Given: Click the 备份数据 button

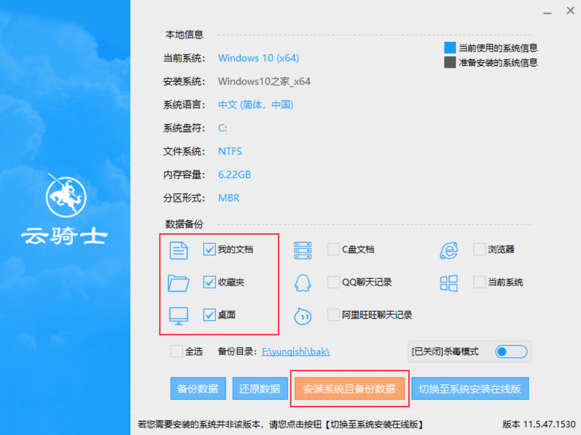Looking at the screenshot, I should tap(198, 389).
